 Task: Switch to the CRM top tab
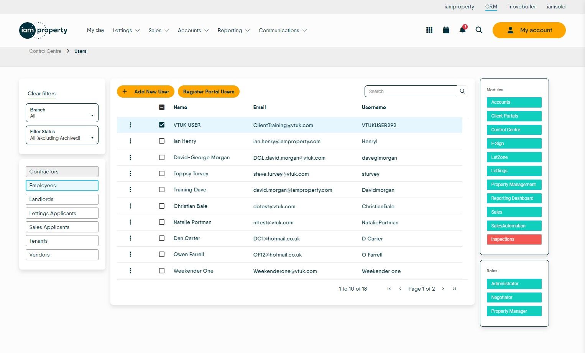tap(491, 7)
